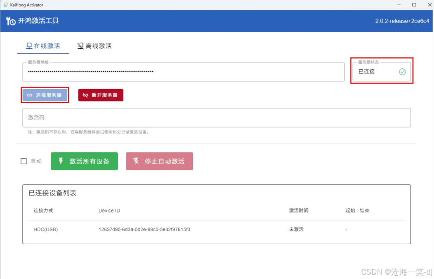Click the 激活时间 column header
This screenshot has width=434, height=279.
tap(299, 211)
